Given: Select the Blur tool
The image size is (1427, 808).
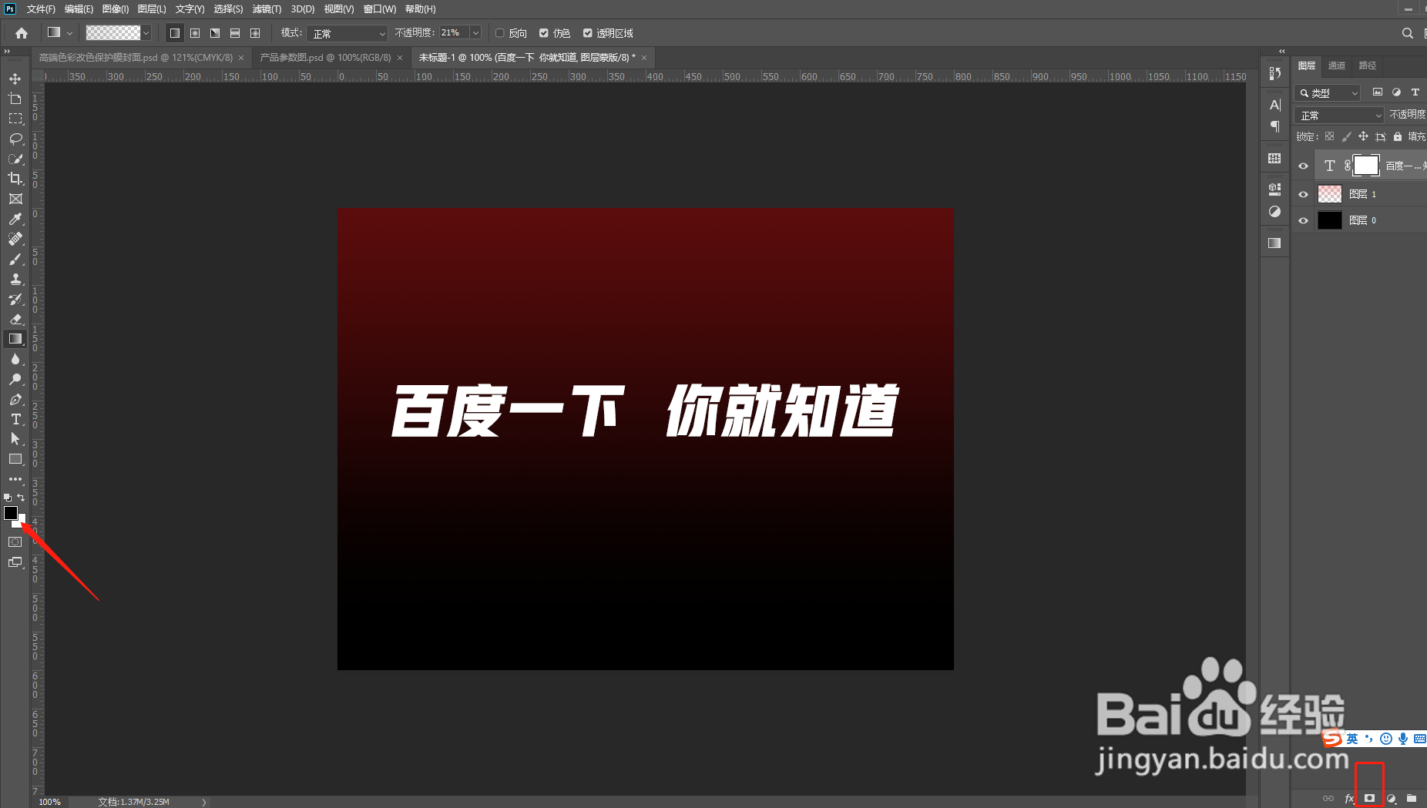Looking at the screenshot, I should [x=15, y=359].
